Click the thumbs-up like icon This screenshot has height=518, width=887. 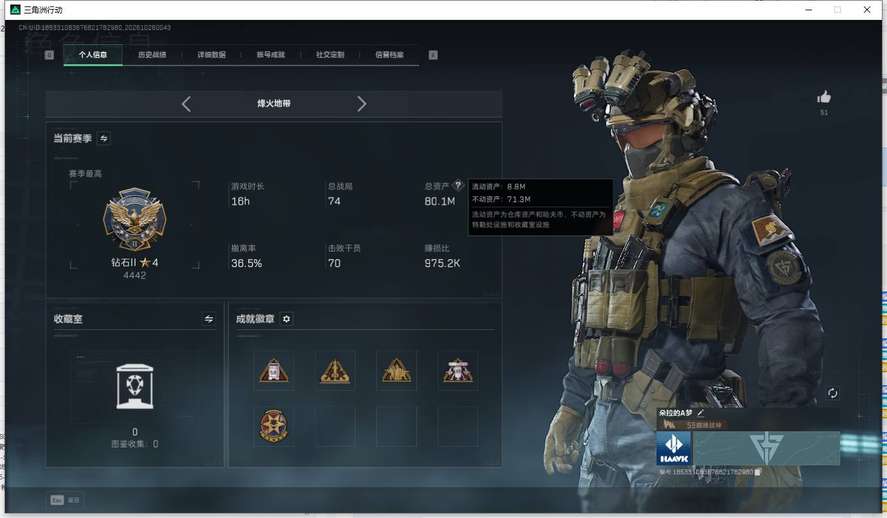824,97
